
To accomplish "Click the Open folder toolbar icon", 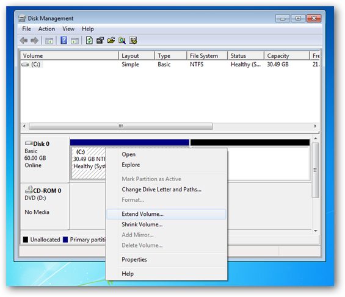I will [x=111, y=40].
